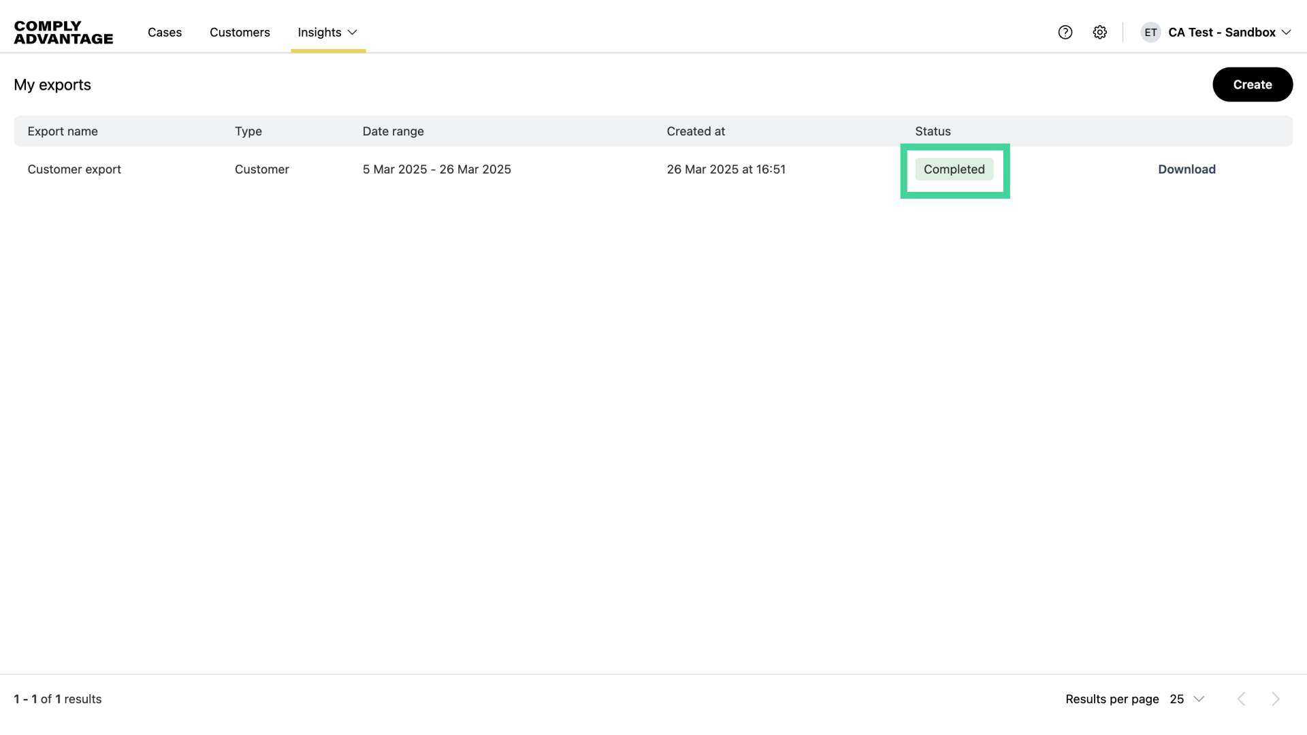The height and width of the screenshot is (735, 1307).
Task: Download the Customer export
Action: pos(1187,169)
